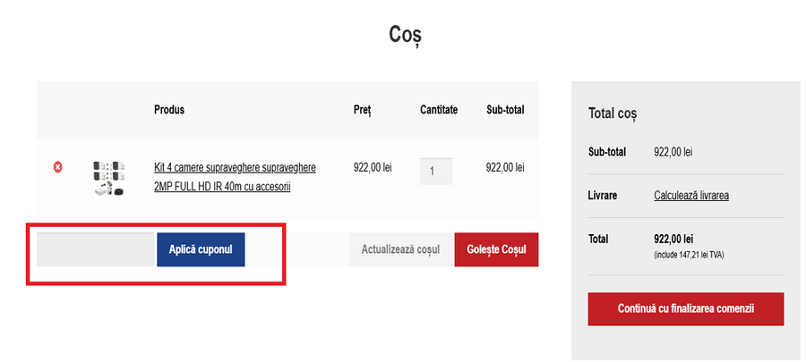Click the Total coș summary heading

pyautogui.click(x=613, y=114)
